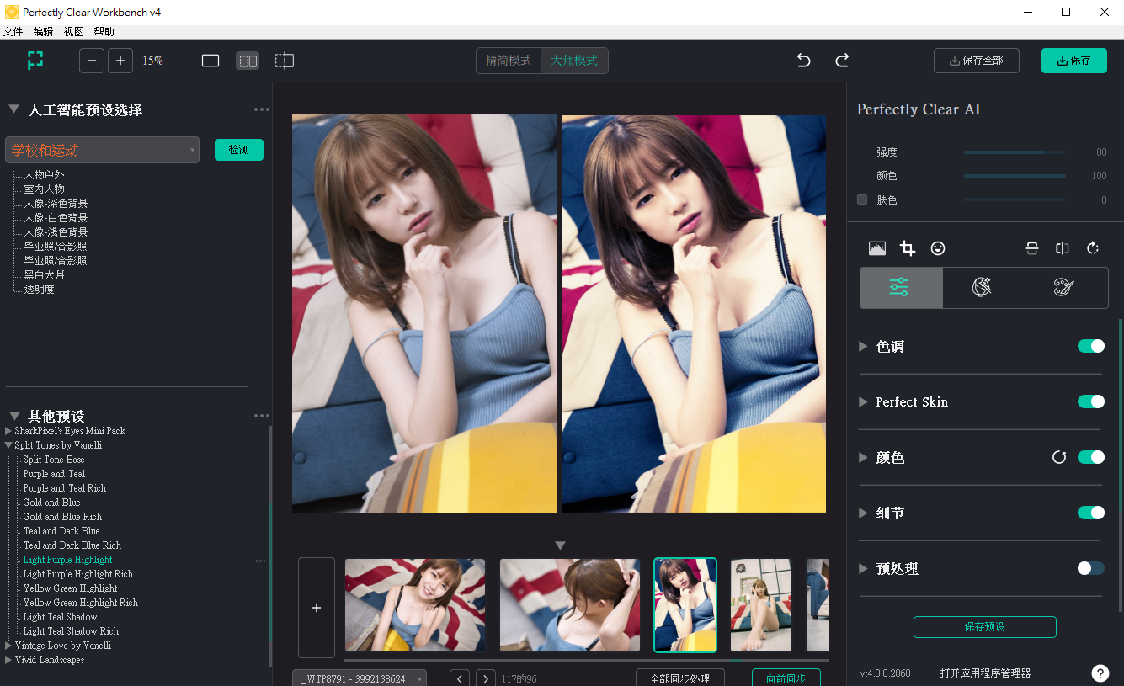Open the 视图 menu
Image resolution: width=1124 pixels, height=686 pixels.
[73, 32]
